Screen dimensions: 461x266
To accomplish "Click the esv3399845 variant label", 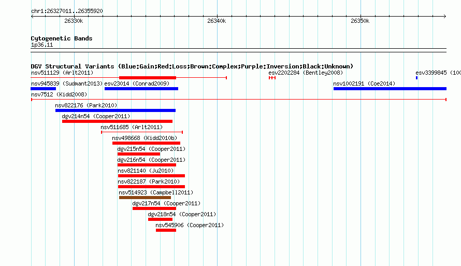I will coord(438,73).
